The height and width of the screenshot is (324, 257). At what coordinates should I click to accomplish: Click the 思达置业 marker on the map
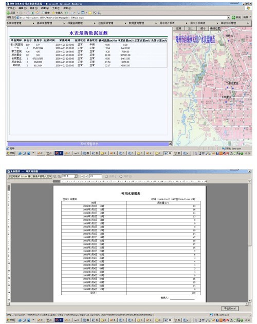(x=232, y=88)
